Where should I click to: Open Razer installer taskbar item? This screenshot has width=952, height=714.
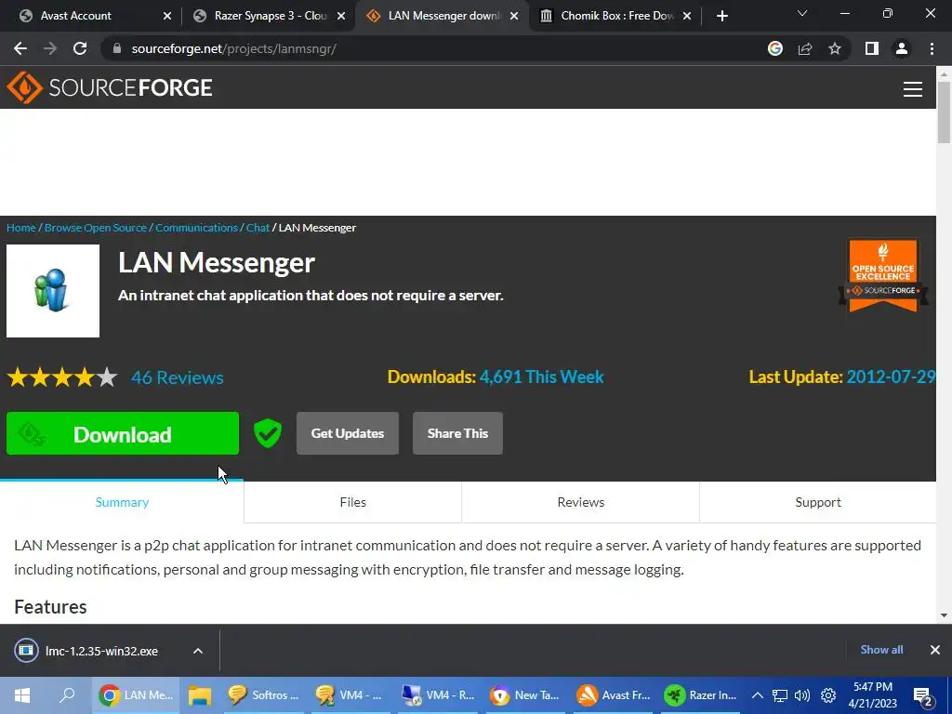click(x=701, y=695)
